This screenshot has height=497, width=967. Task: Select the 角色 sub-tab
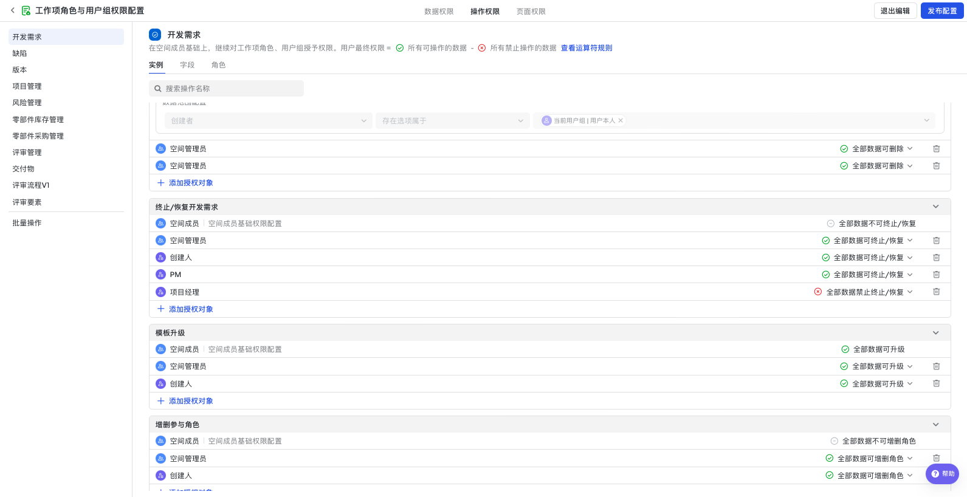(x=218, y=65)
